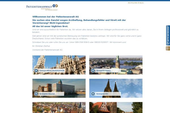Click the half-timbered house photo in the bottom row
The image size is (170, 113).
pyautogui.click(x=116, y=107)
